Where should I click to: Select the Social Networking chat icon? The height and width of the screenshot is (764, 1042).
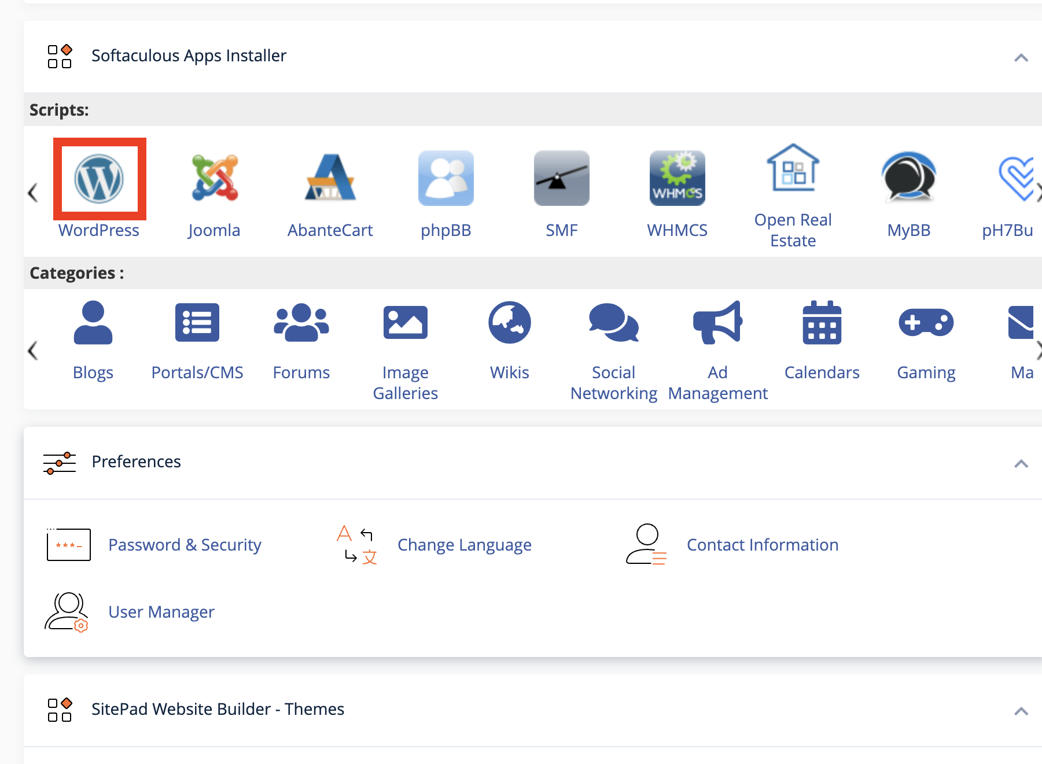614,322
